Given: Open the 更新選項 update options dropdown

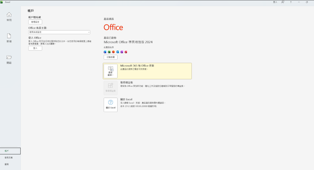Looking at the screenshot, I should coord(111,71).
